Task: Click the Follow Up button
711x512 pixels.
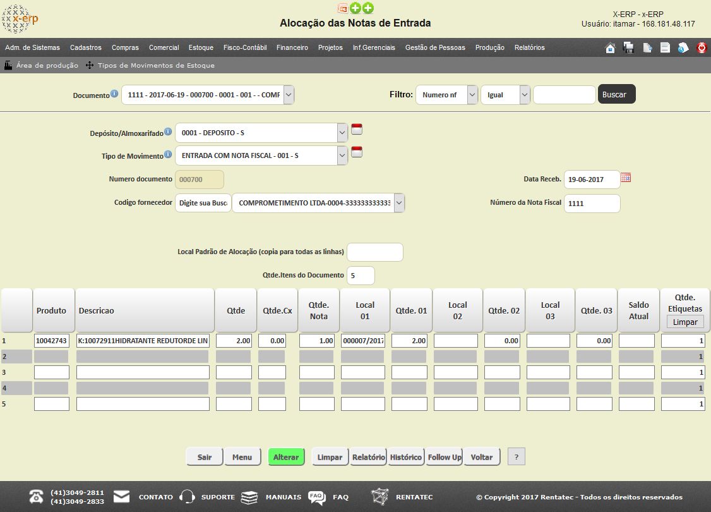Action: (x=444, y=457)
